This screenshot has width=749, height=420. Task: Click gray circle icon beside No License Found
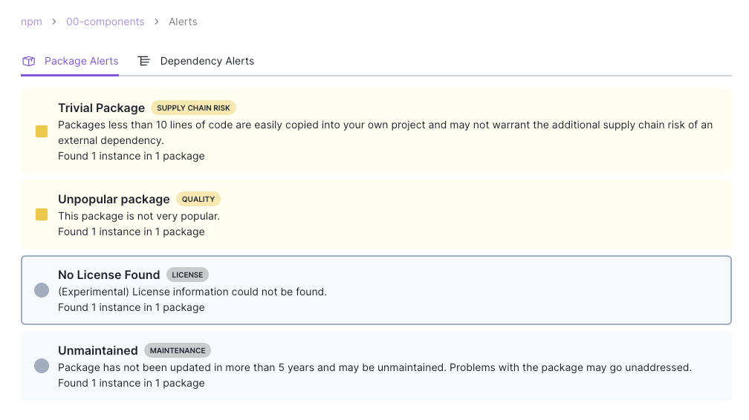[42, 290]
